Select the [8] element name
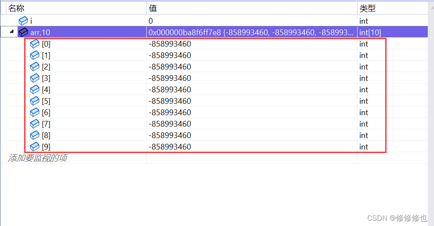This screenshot has height=226, width=434. pyautogui.click(x=46, y=135)
